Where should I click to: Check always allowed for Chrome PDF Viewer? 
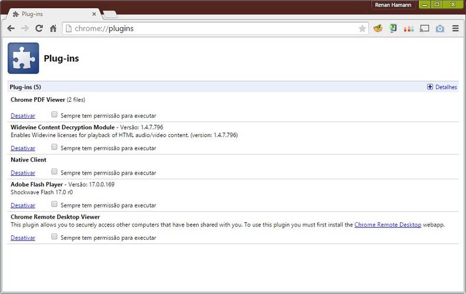(54, 115)
